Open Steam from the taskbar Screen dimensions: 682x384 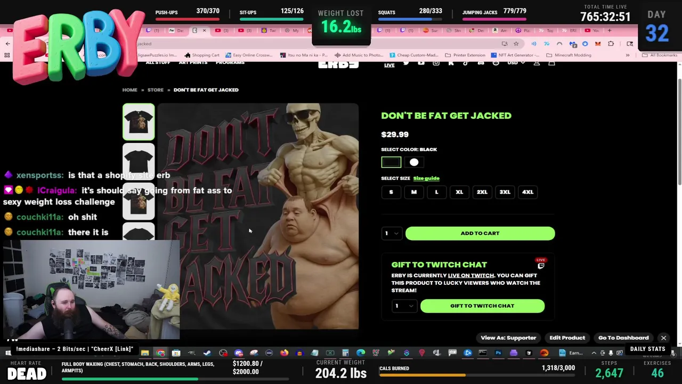click(207, 353)
